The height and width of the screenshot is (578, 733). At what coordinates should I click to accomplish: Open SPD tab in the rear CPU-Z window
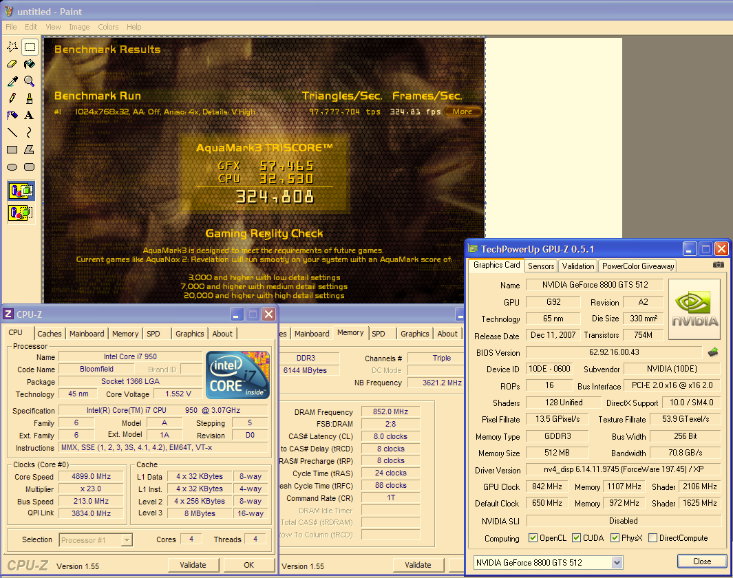pos(379,334)
